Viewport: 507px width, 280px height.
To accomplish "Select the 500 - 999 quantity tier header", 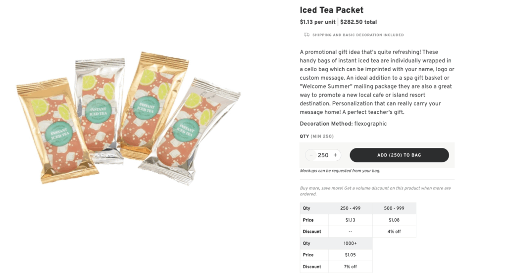I will [x=394, y=208].
